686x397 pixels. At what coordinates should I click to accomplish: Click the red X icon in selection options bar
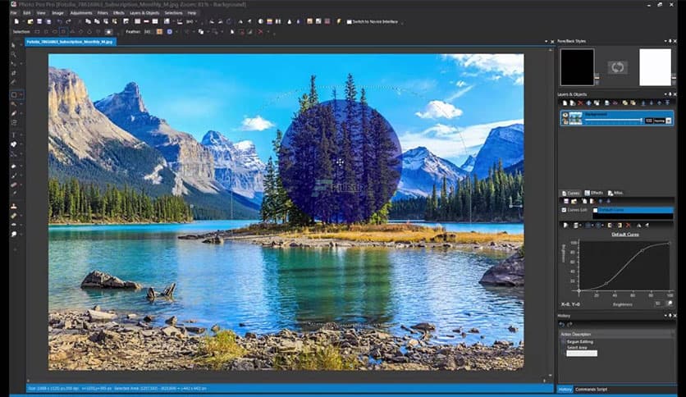click(261, 31)
